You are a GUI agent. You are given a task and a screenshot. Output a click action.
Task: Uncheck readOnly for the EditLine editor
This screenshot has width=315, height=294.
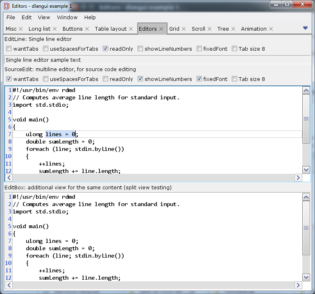tap(106, 49)
